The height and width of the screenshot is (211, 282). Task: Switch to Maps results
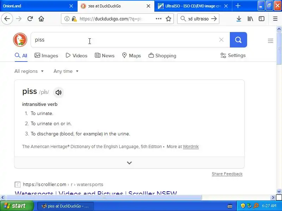point(131,56)
